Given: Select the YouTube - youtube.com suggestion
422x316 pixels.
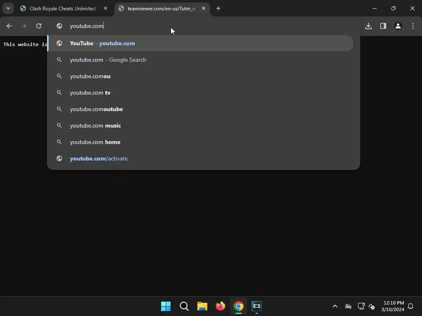Looking at the screenshot, I should (201, 43).
